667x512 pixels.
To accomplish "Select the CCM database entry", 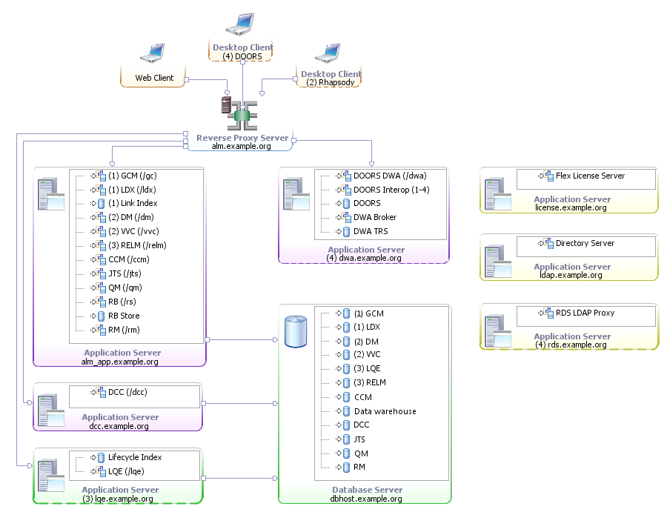I will point(354,396).
